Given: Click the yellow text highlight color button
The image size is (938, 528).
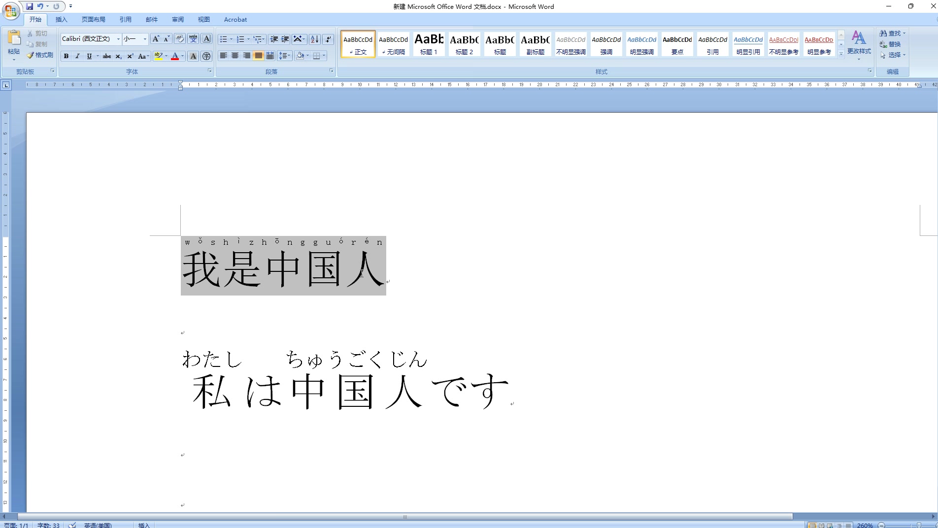Looking at the screenshot, I should pyautogui.click(x=158, y=56).
